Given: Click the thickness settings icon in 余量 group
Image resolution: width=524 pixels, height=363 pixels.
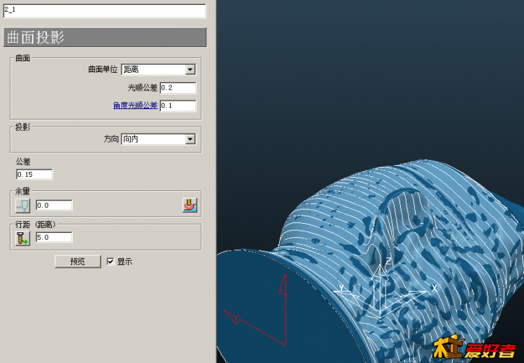Looking at the screenshot, I should pyautogui.click(x=22, y=206).
